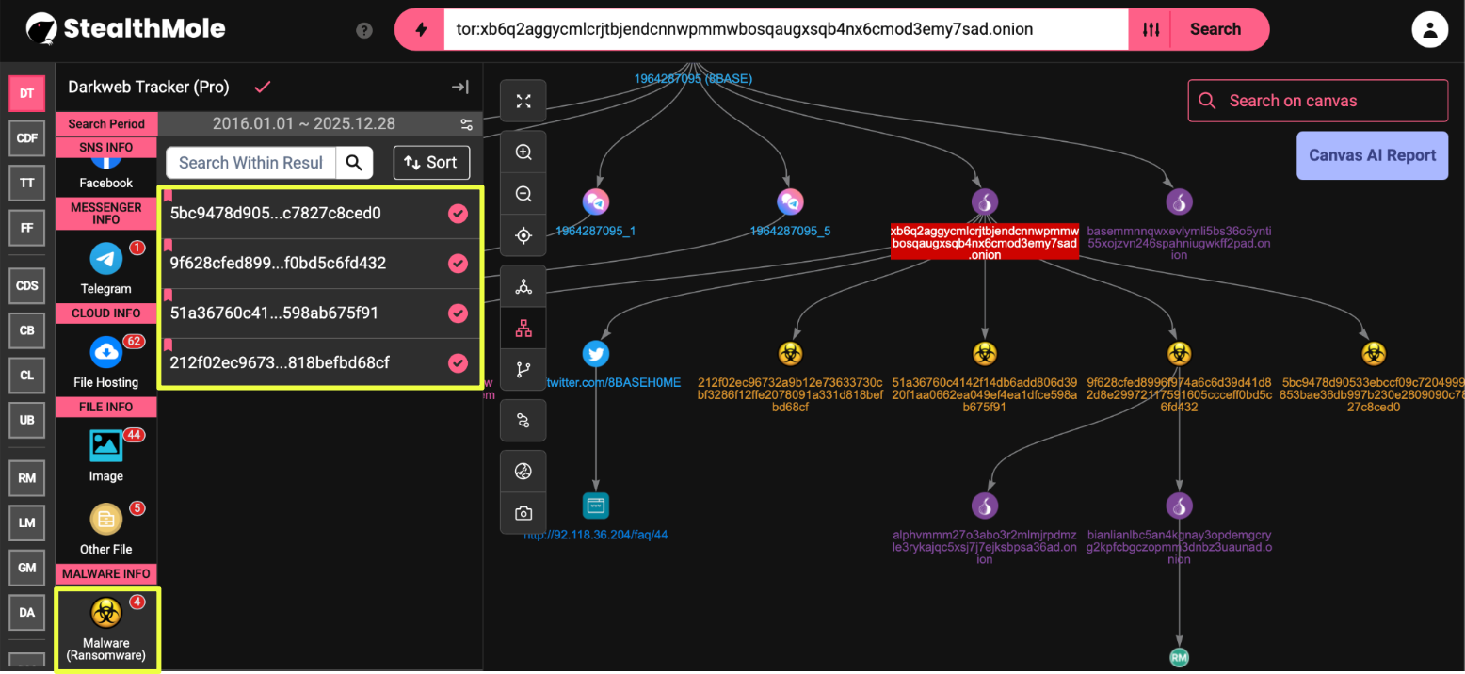The height and width of the screenshot is (674, 1465).
Task: Zoom in on the canvas
Action: tap(523, 152)
